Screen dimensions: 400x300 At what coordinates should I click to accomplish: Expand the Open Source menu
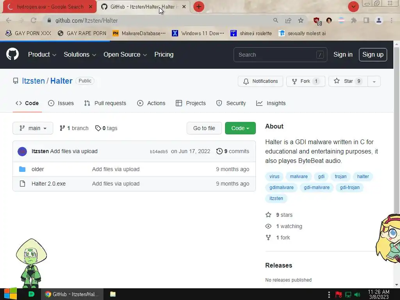pos(125,54)
